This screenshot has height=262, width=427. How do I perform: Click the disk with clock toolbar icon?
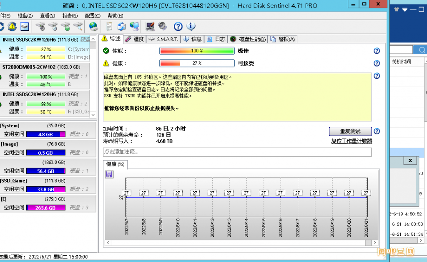point(53,26)
